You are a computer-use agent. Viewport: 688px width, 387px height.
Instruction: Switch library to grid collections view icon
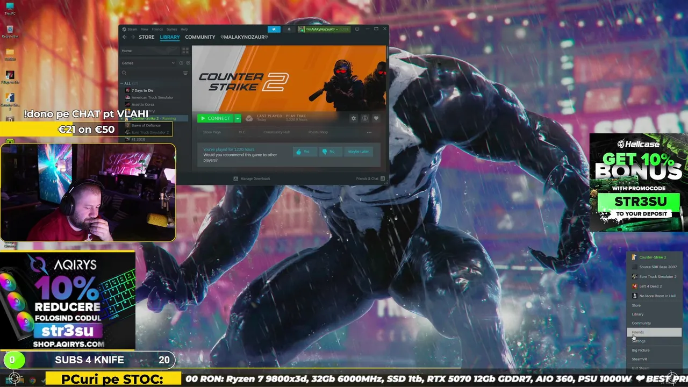click(x=185, y=51)
